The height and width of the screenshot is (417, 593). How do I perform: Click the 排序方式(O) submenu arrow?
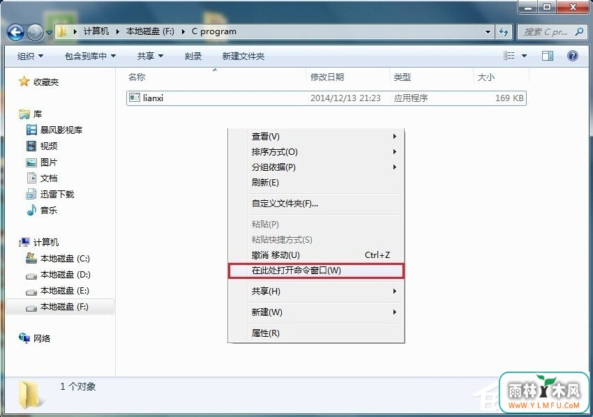(x=394, y=152)
